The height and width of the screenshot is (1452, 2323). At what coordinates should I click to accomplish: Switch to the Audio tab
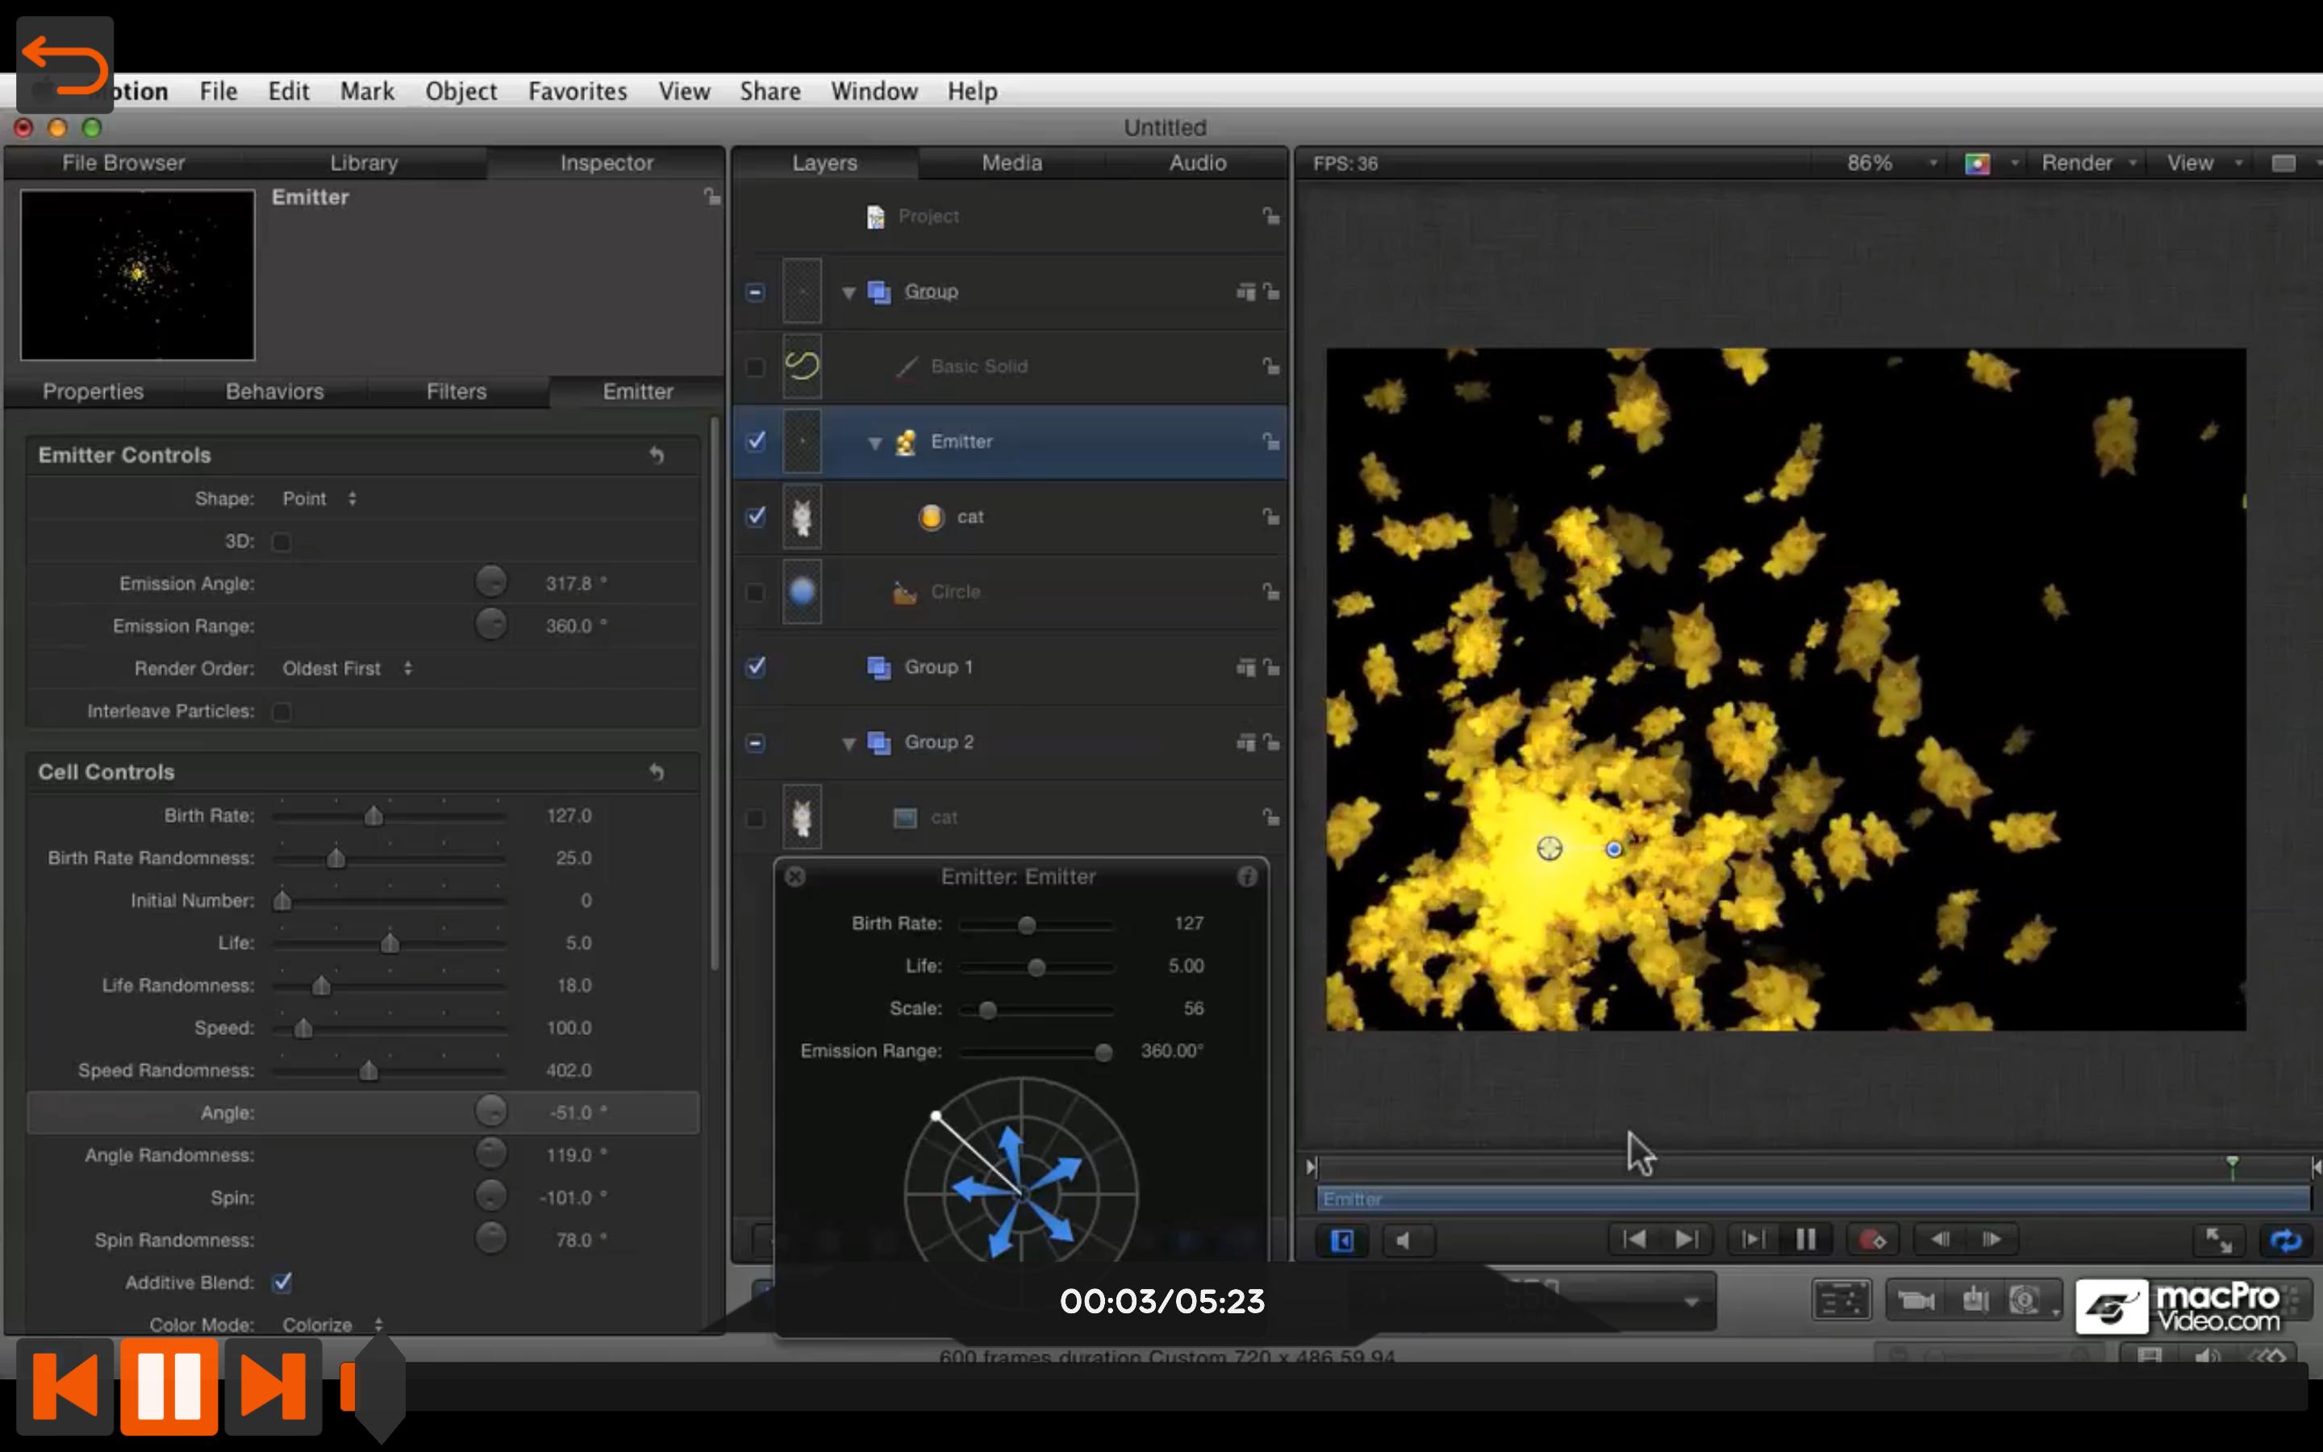[1197, 162]
